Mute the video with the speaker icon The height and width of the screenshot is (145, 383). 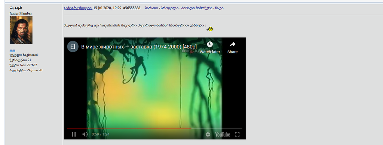click(85, 134)
